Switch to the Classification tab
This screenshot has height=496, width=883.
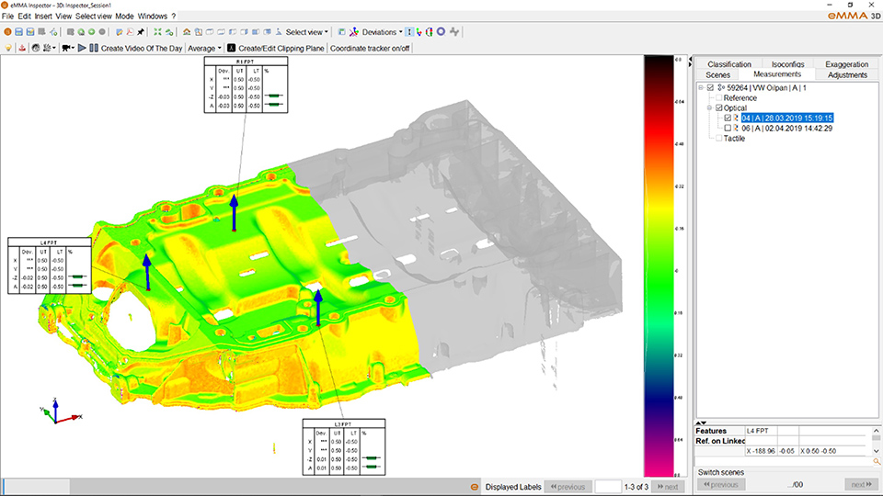pyautogui.click(x=729, y=64)
